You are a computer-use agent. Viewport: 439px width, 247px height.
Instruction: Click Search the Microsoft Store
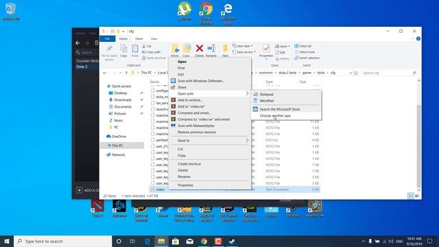[280, 109]
